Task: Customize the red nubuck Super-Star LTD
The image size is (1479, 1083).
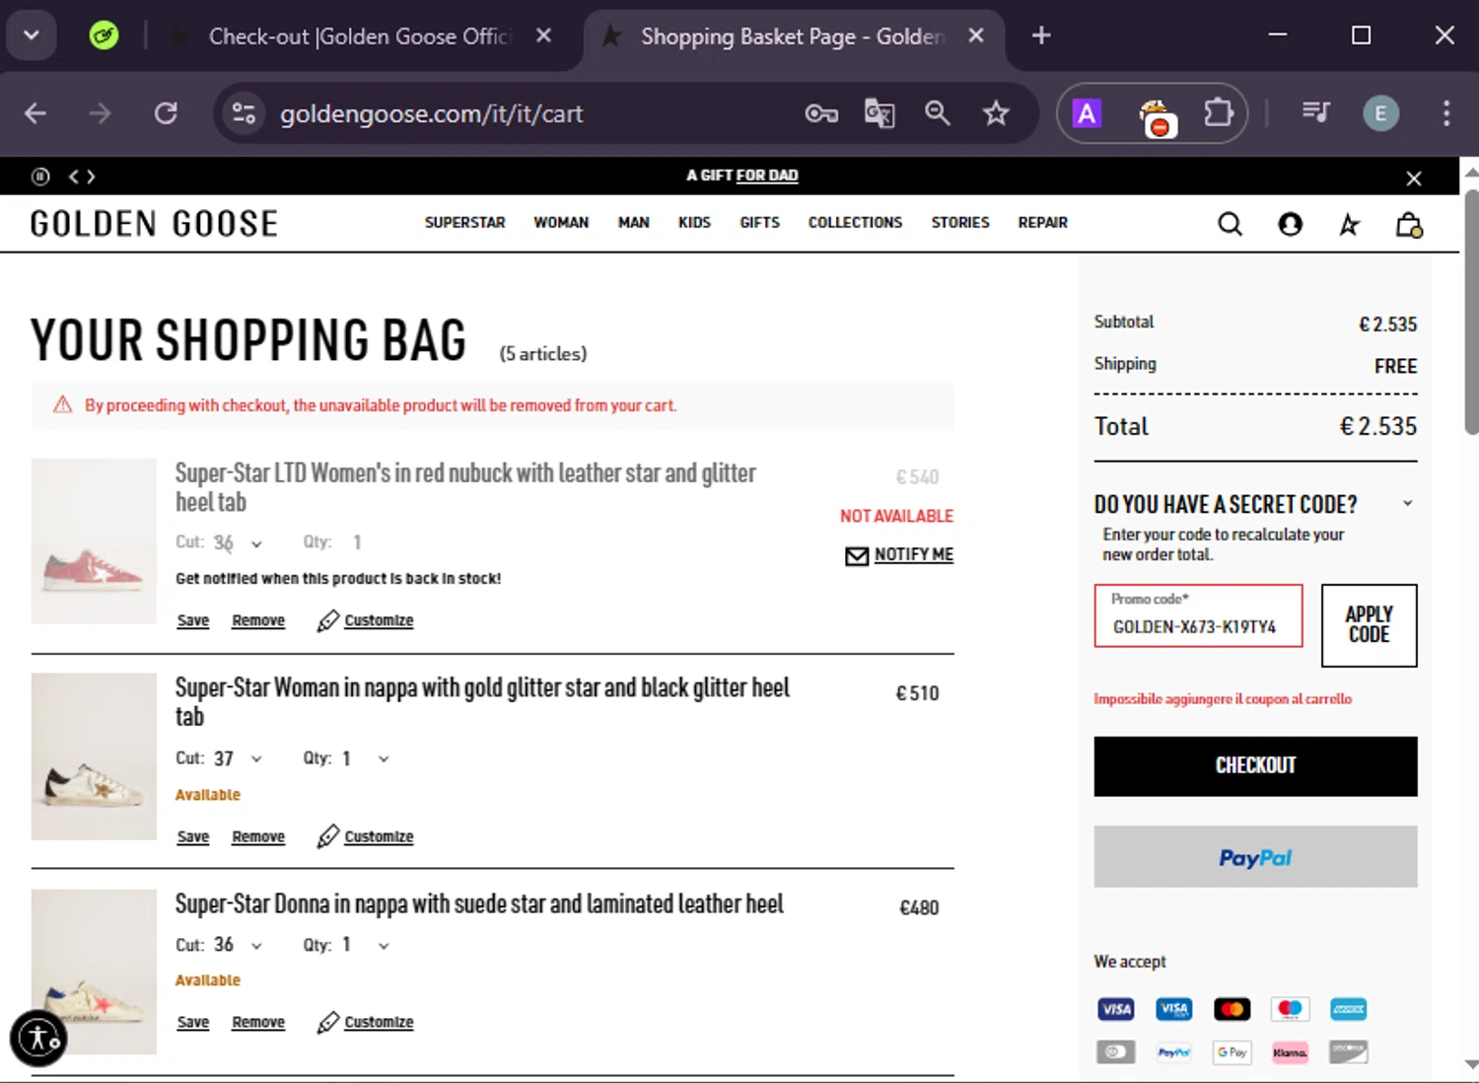Action: (366, 620)
